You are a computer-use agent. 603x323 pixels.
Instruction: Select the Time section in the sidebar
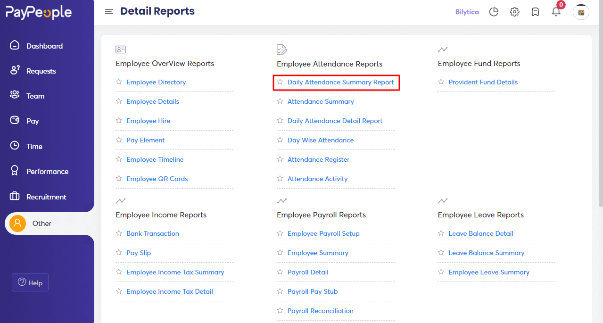[35, 146]
